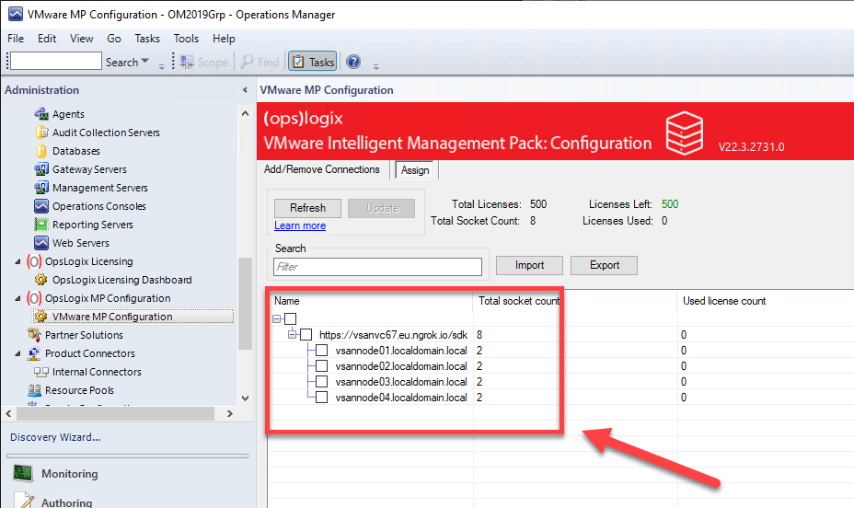Open the Discovery Wizard link
The width and height of the screenshot is (854, 508).
tap(55, 437)
